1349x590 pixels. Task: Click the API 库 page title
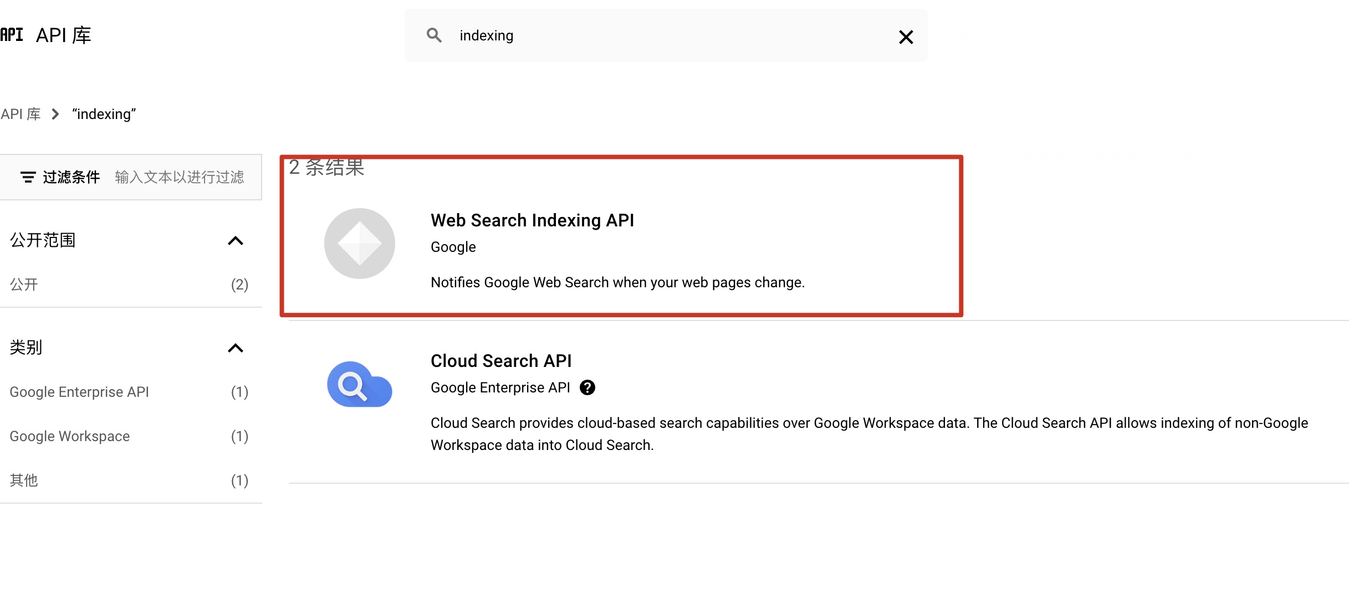pos(63,35)
